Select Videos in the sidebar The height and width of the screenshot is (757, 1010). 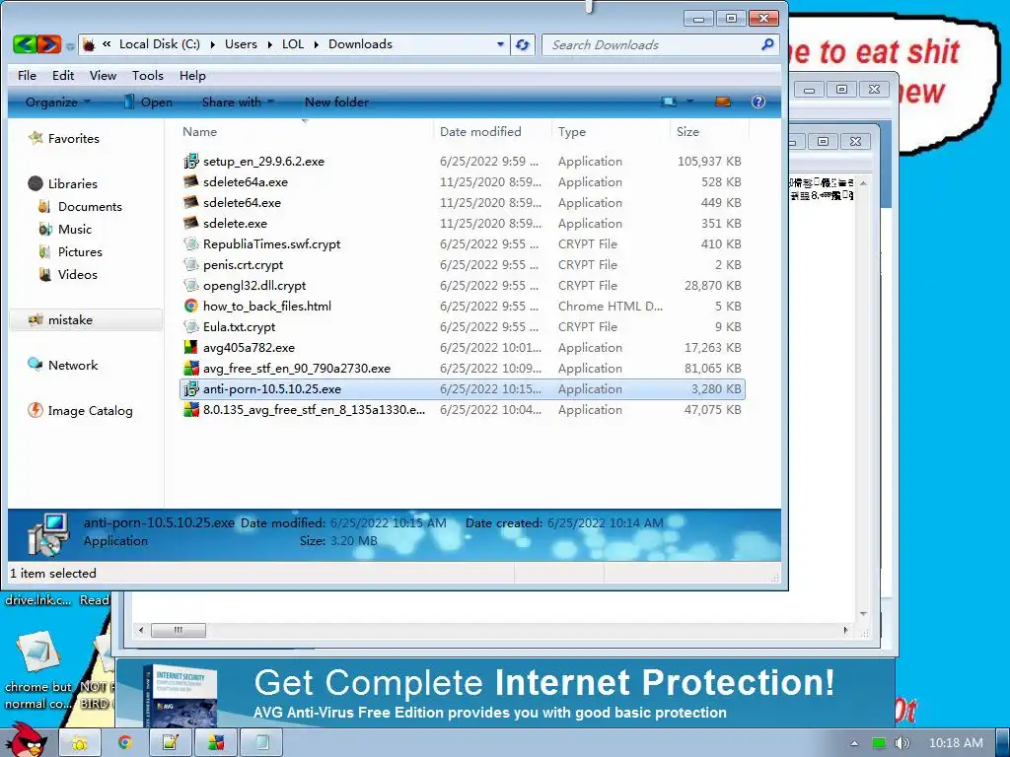coord(77,274)
